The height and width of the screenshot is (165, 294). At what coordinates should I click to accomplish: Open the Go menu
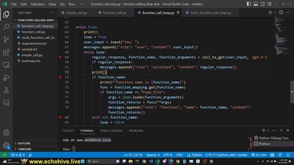(x=62, y=4)
